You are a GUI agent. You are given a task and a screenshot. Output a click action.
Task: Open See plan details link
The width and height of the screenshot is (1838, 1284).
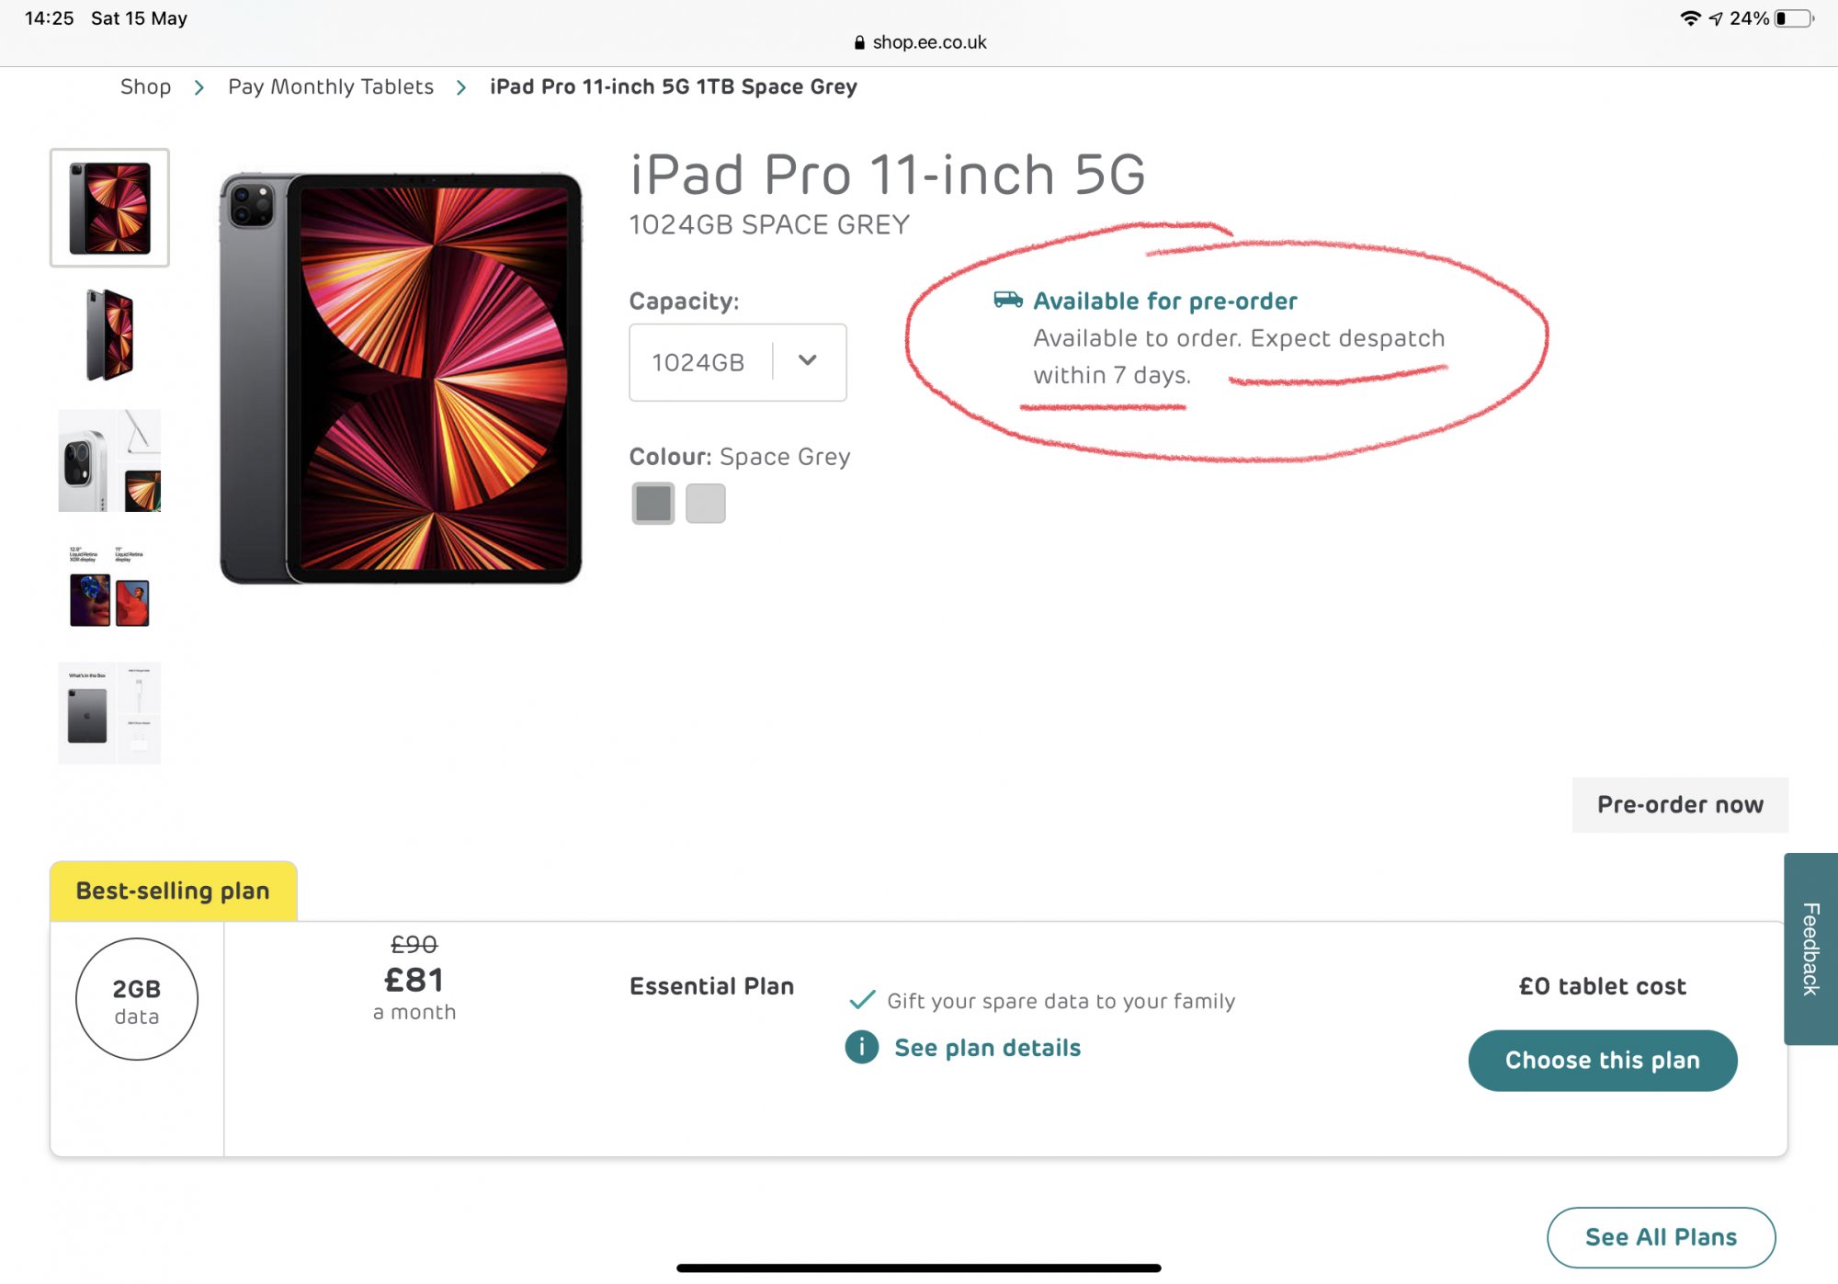pos(987,1048)
